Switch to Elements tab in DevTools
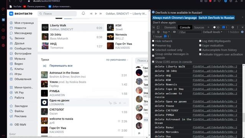The width and height of the screenshot is (245, 138). pyautogui.click(x=170, y=28)
